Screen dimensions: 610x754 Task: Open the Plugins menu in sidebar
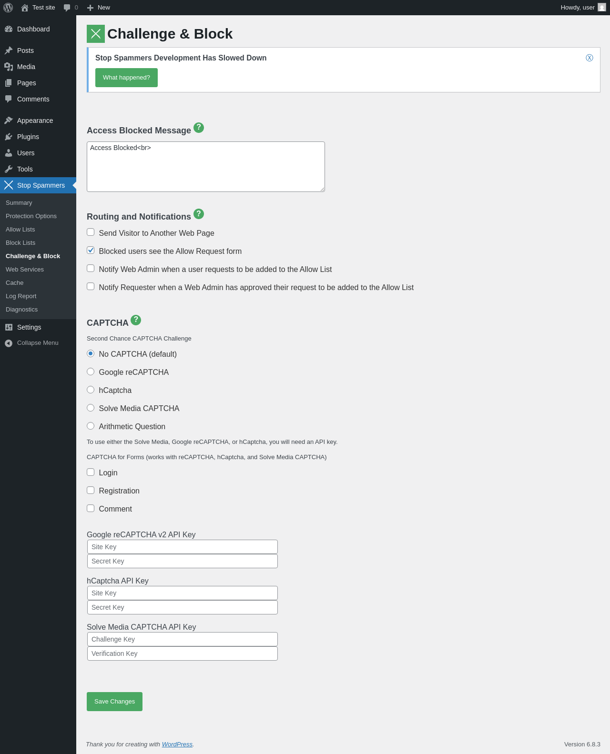(28, 137)
